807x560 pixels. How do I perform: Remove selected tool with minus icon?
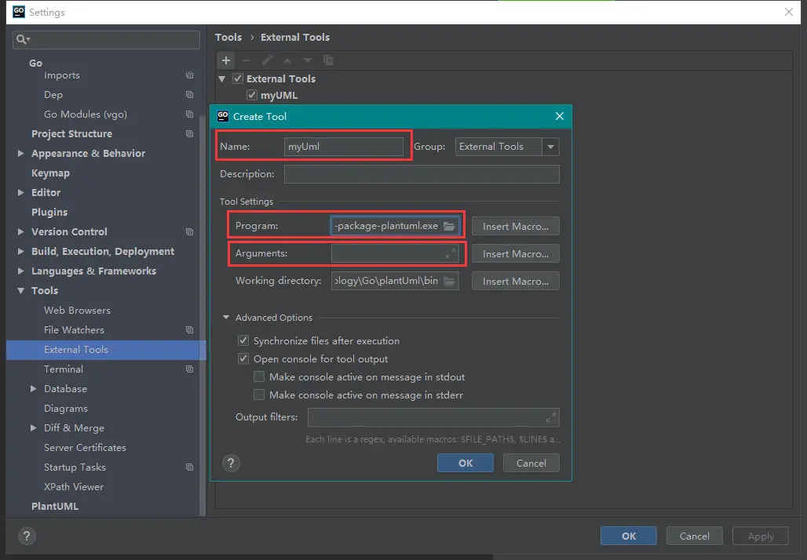tap(246, 60)
